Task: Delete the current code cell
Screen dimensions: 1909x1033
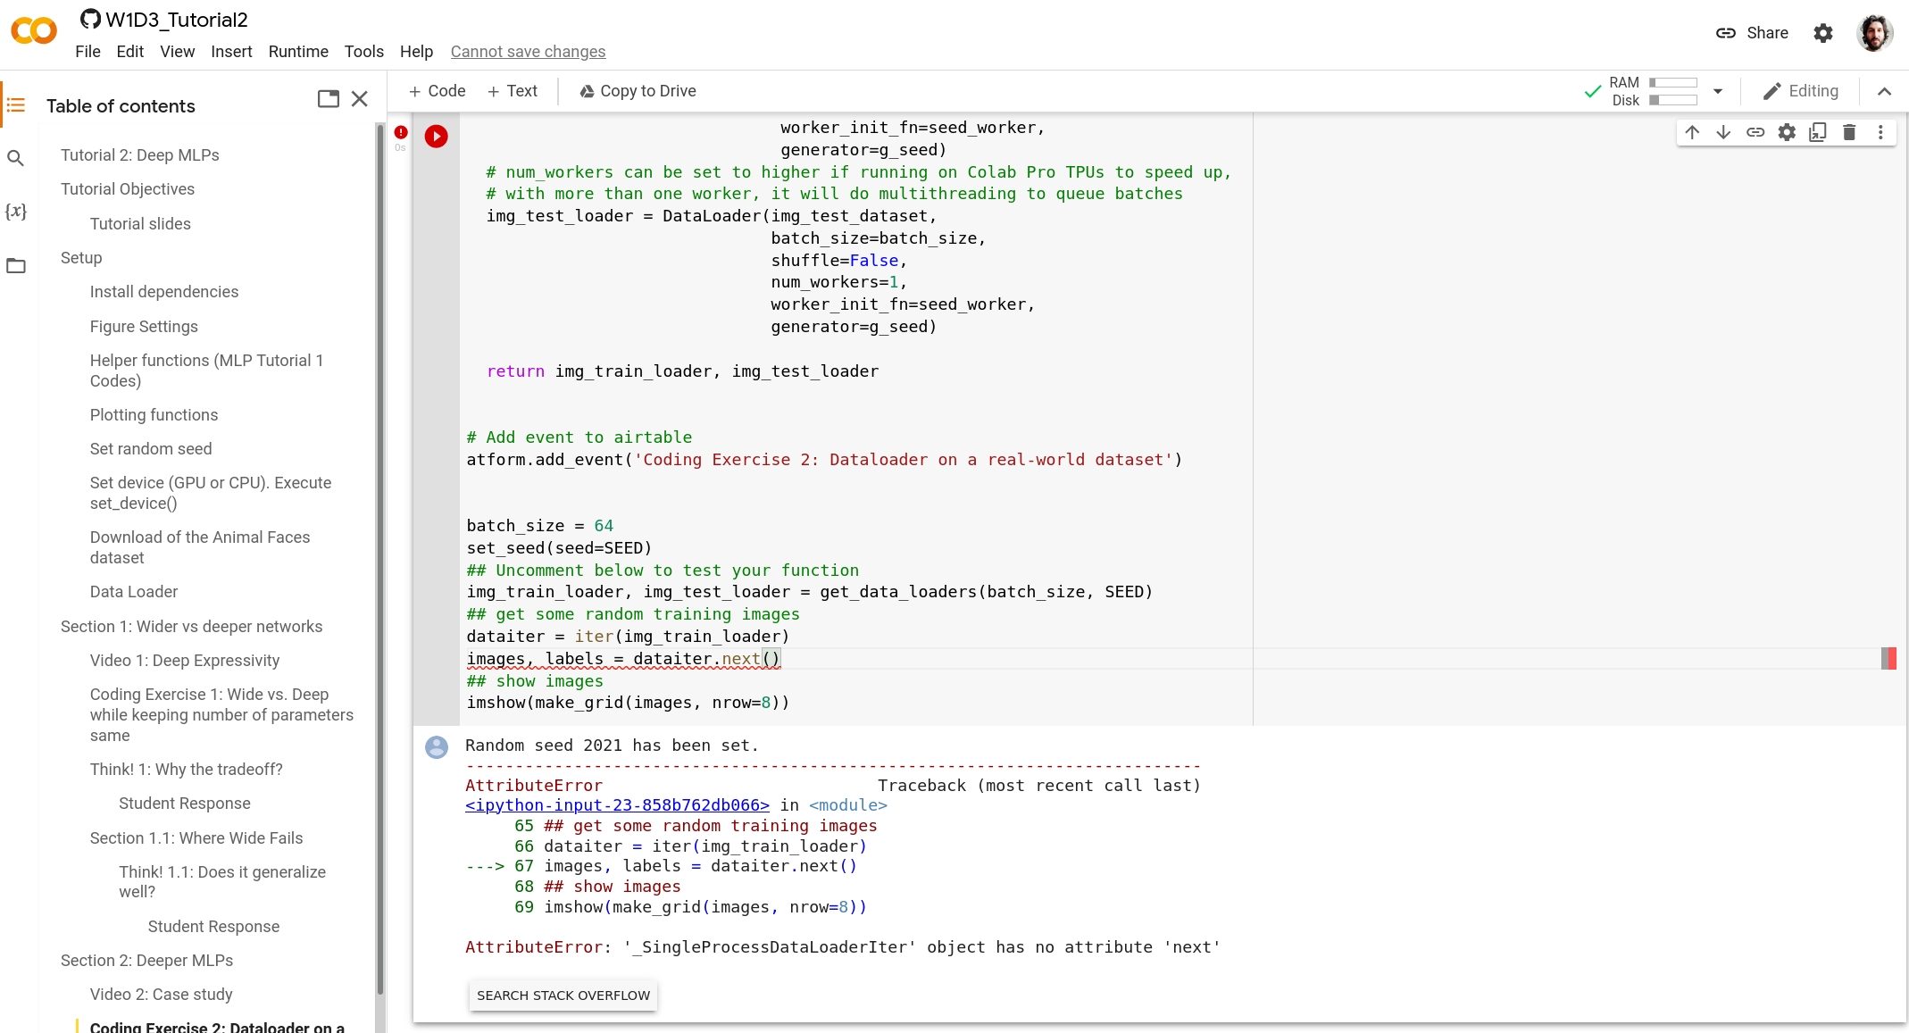Action: (1848, 131)
